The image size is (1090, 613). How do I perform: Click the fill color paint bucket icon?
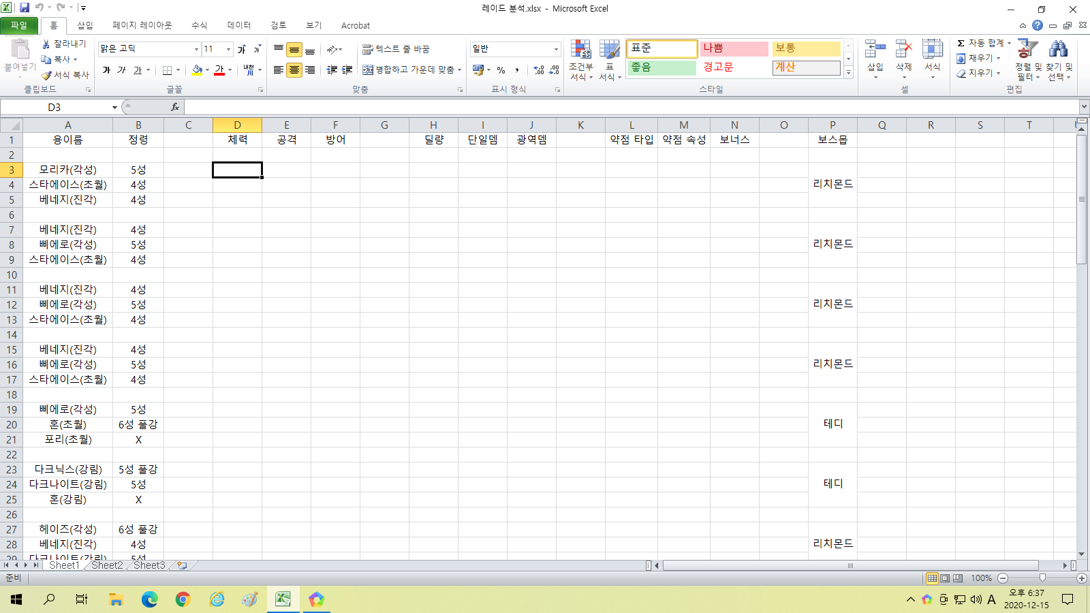197,69
